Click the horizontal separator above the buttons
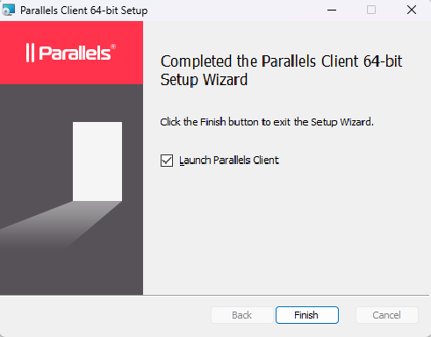Screen dimensions: 431x337 tap(215, 296)
